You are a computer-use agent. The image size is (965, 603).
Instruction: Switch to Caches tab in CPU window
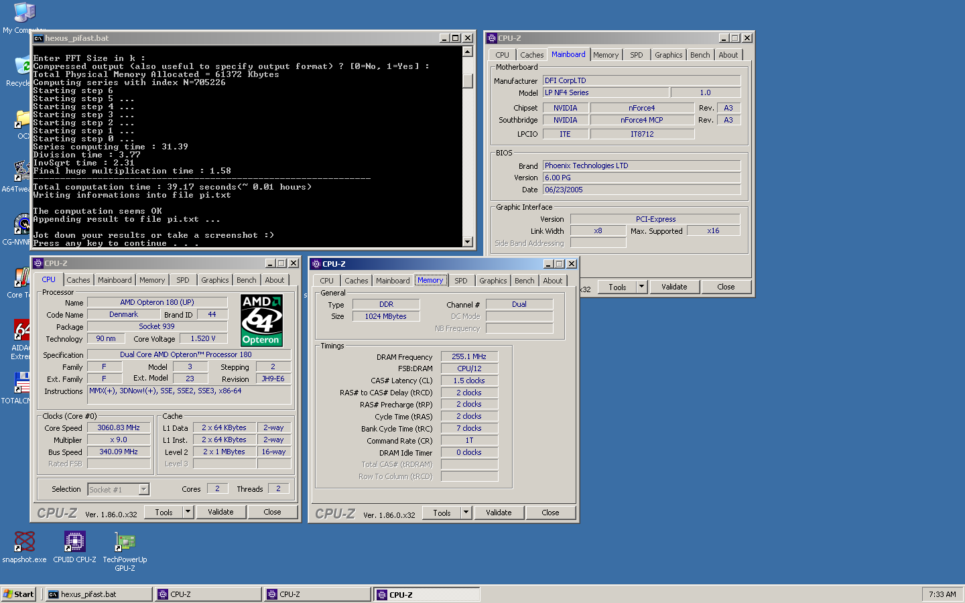coord(78,280)
